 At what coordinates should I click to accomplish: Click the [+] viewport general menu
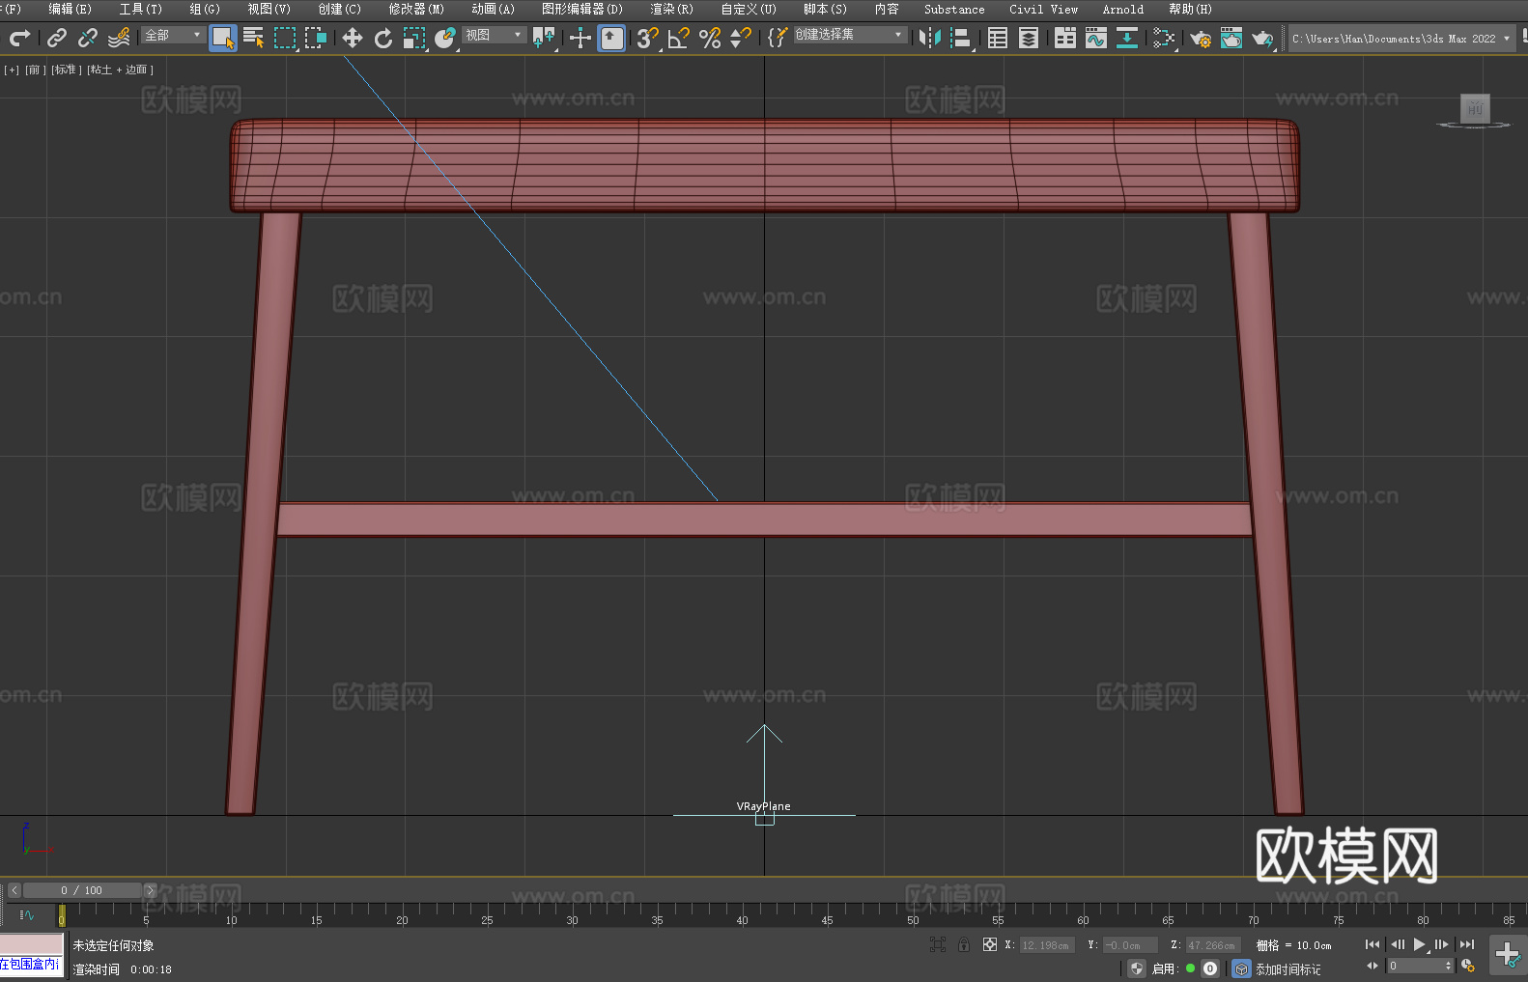(12, 70)
